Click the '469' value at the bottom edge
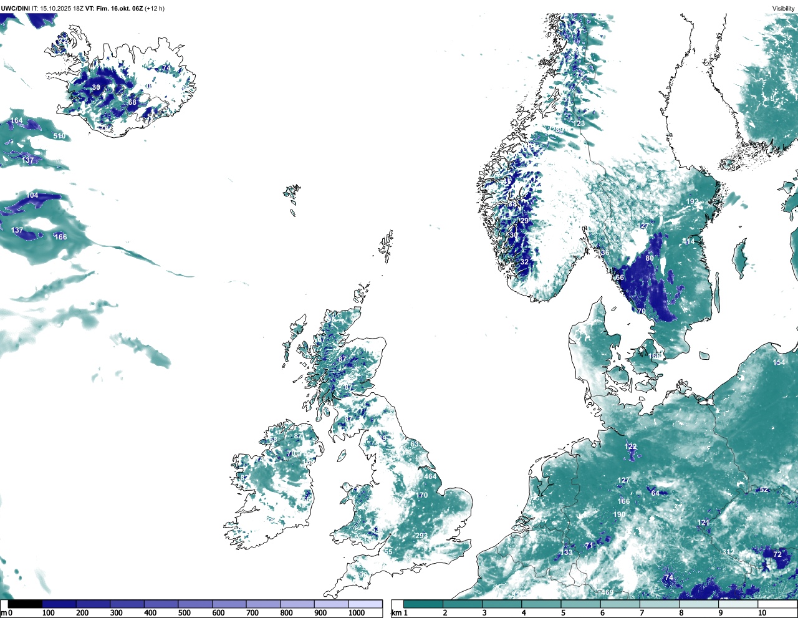 [607, 592]
